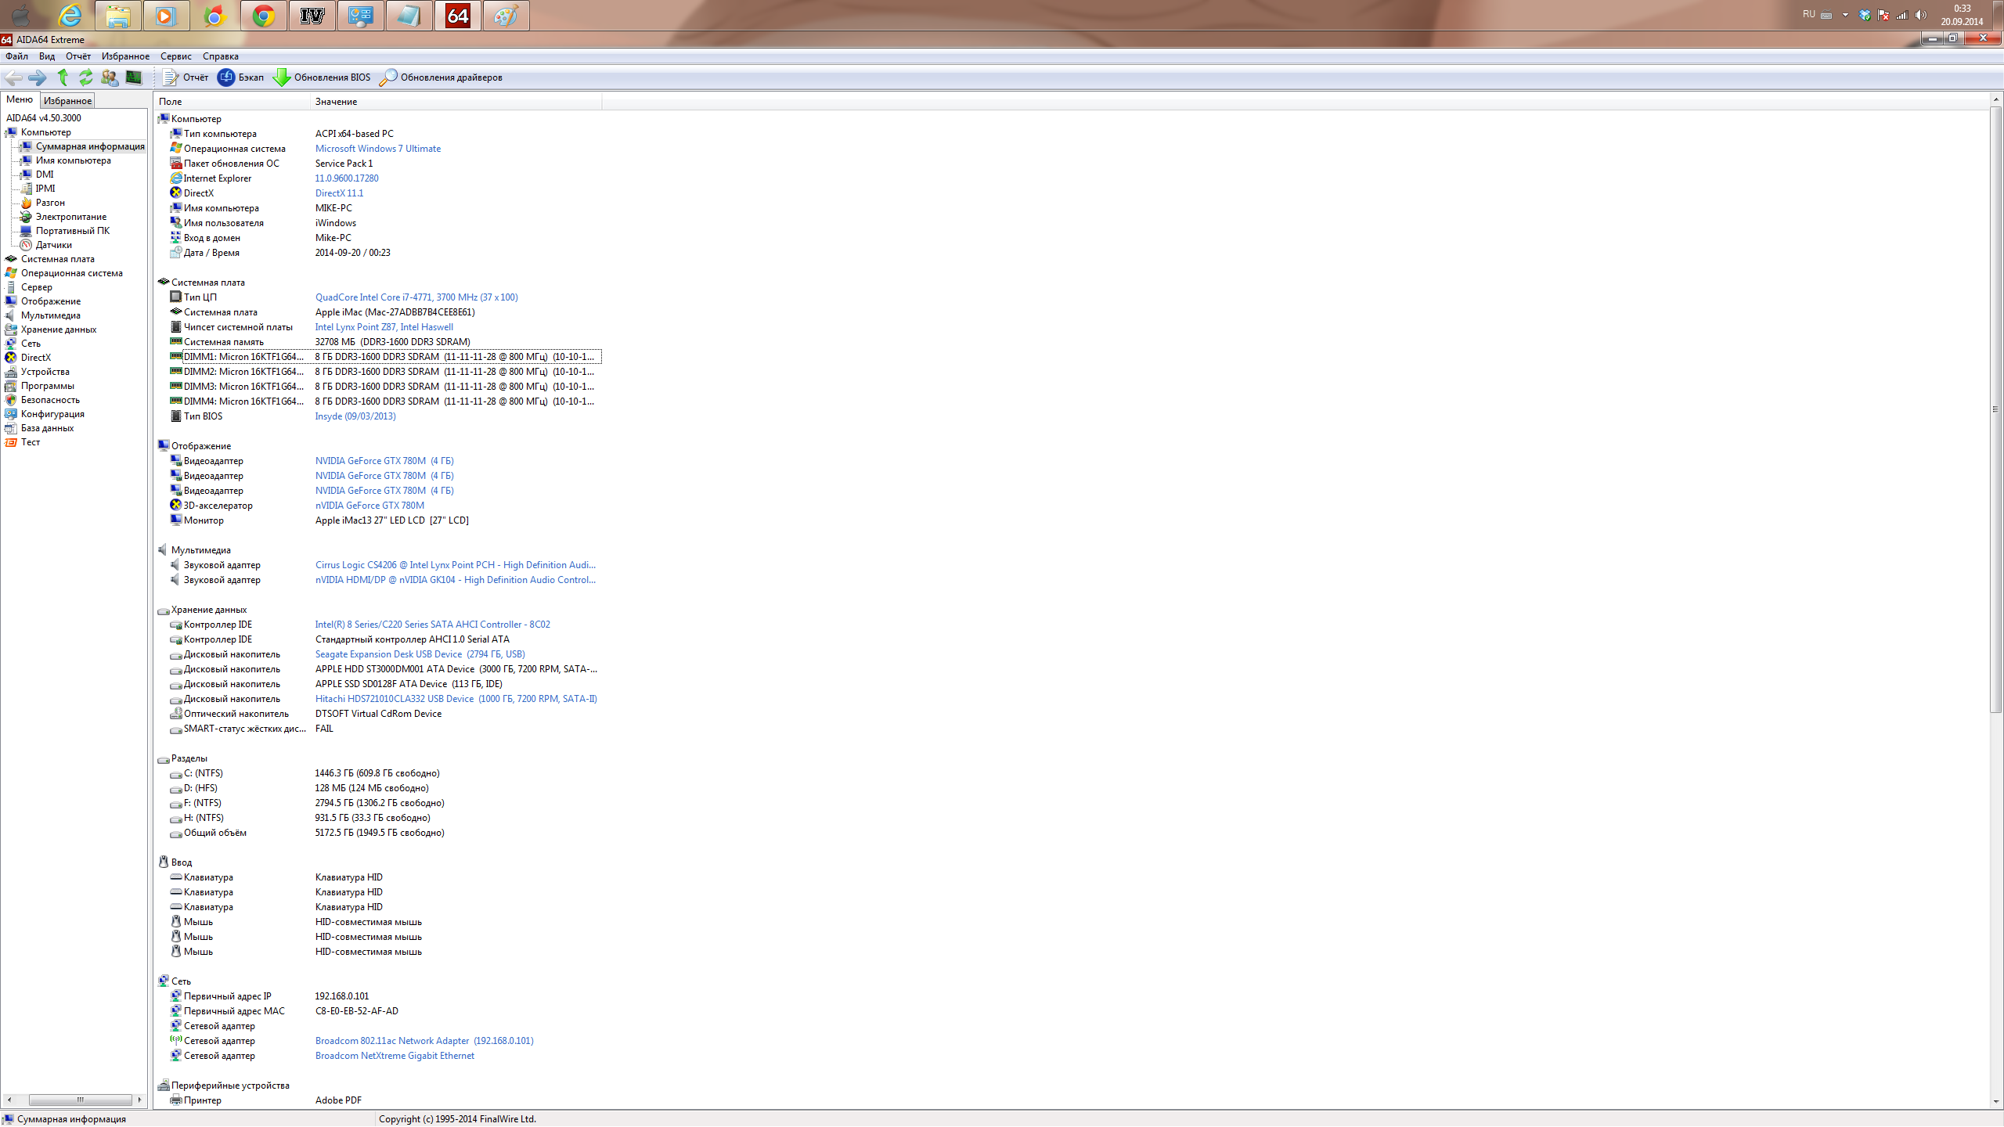
Task: Click the volume speaker tray icon
Action: pyautogui.click(x=1920, y=15)
